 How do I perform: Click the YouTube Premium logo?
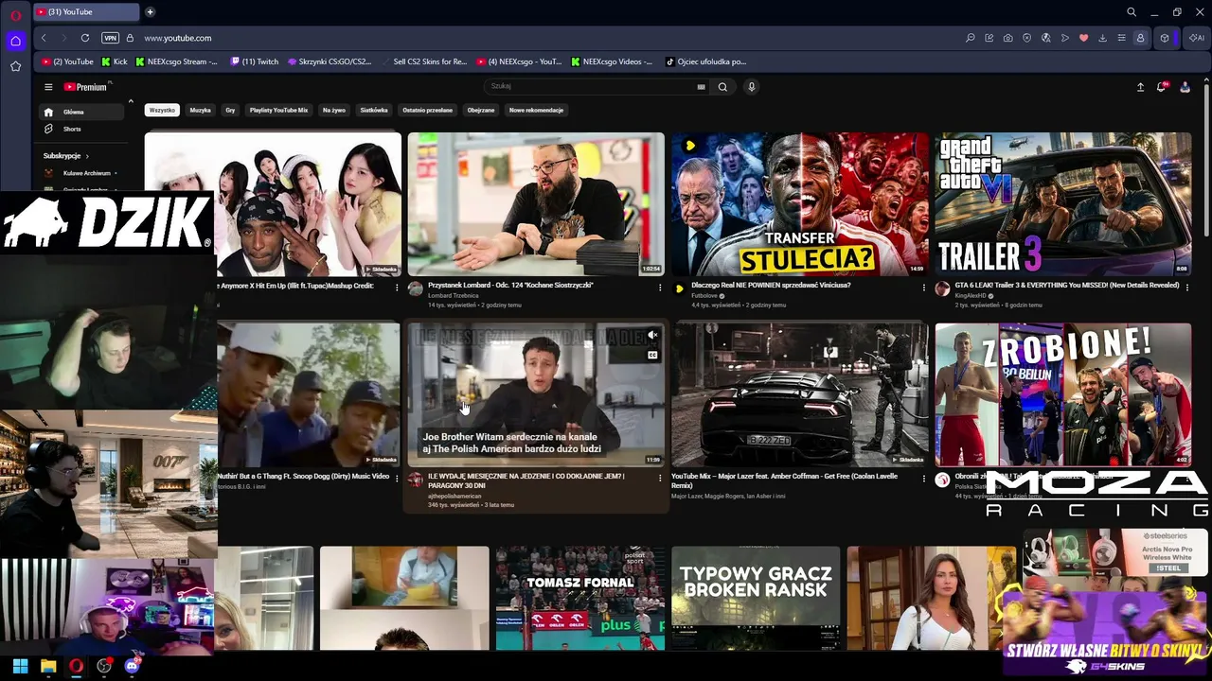[x=87, y=87]
